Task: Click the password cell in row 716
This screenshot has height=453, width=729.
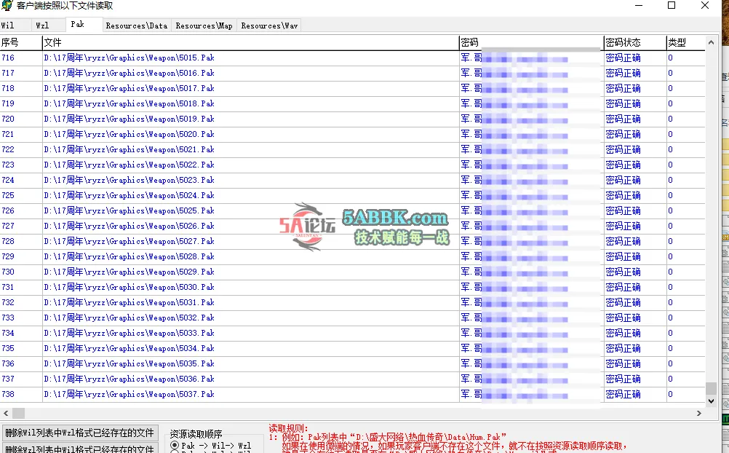Action: (531, 58)
